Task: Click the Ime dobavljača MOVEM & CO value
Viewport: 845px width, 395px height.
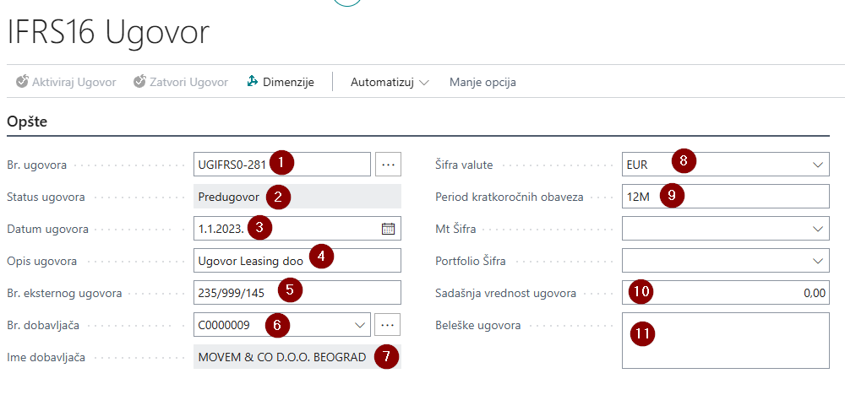Action: pos(297,356)
